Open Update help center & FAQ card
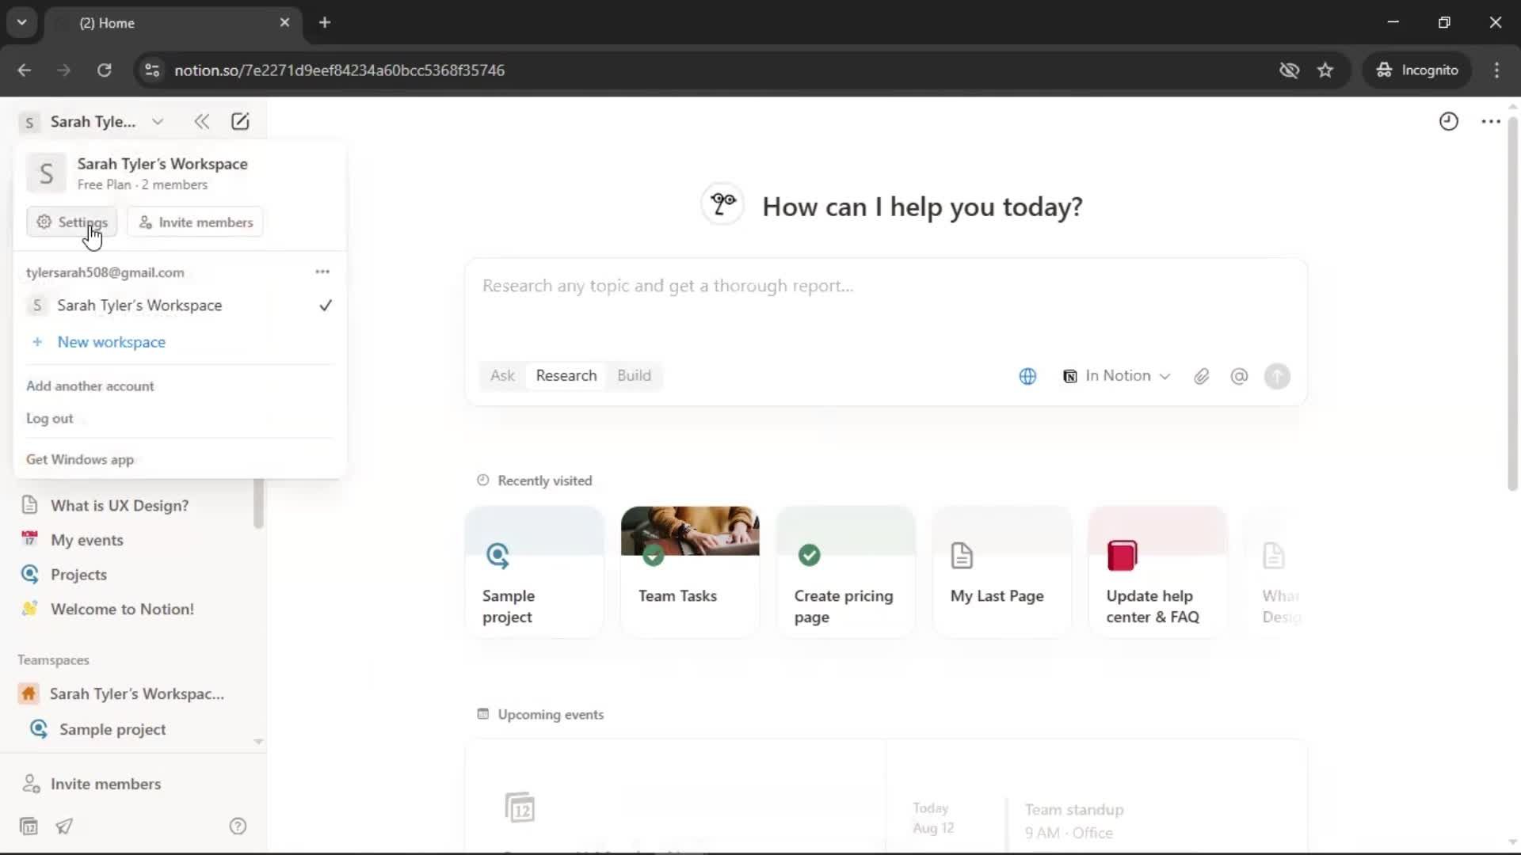The height and width of the screenshot is (855, 1521). (1157, 572)
